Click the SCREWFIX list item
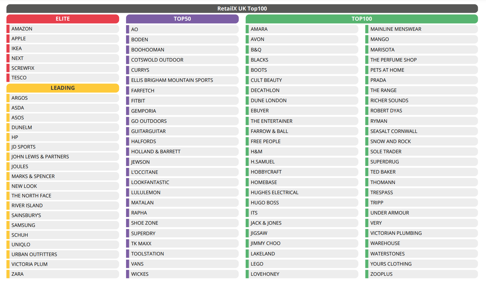 (23, 68)
